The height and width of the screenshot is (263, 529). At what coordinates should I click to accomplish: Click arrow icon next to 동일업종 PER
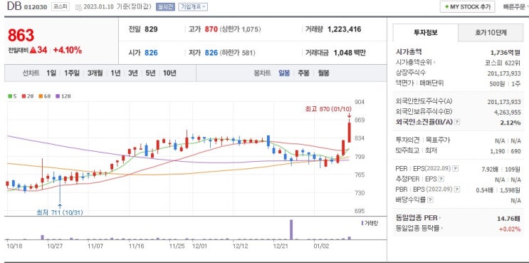(440, 218)
